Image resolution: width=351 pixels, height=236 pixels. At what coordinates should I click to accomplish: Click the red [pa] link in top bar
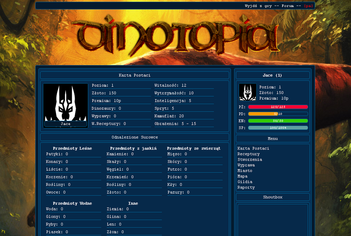[308, 6]
